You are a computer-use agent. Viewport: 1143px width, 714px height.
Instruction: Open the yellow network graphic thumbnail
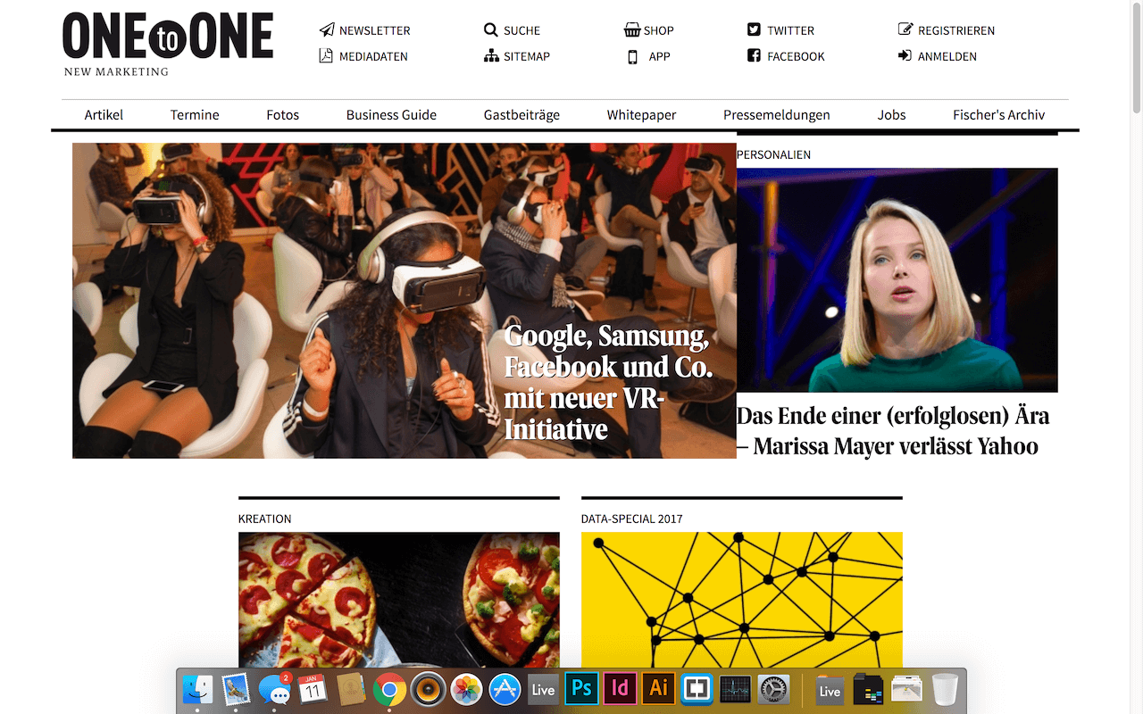tap(742, 600)
